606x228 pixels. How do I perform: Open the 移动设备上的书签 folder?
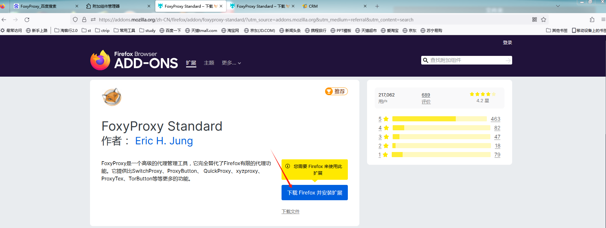click(589, 31)
